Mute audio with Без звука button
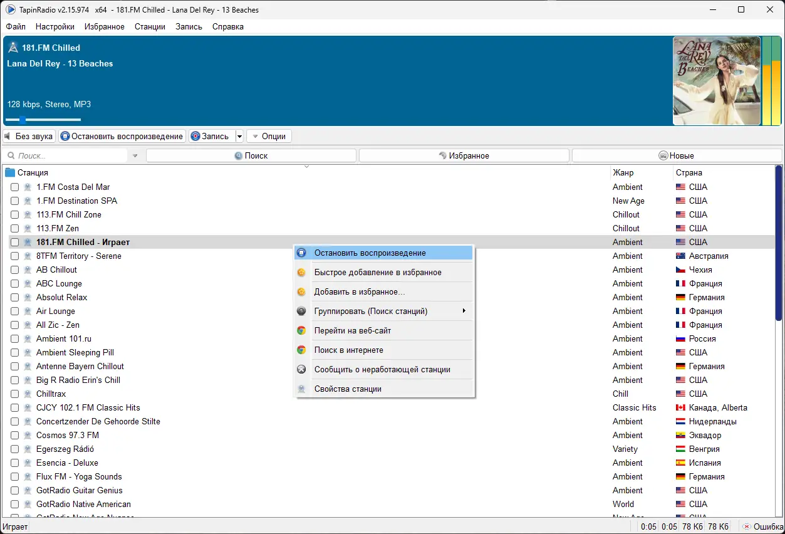Screen dimensions: 785x534 pyautogui.click(x=29, y=136)
